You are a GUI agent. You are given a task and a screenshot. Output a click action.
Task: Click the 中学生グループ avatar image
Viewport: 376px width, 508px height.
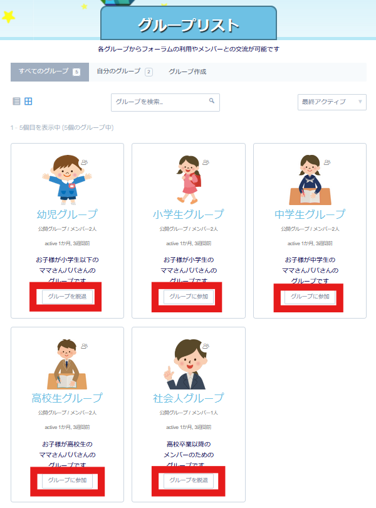[310, 179]
